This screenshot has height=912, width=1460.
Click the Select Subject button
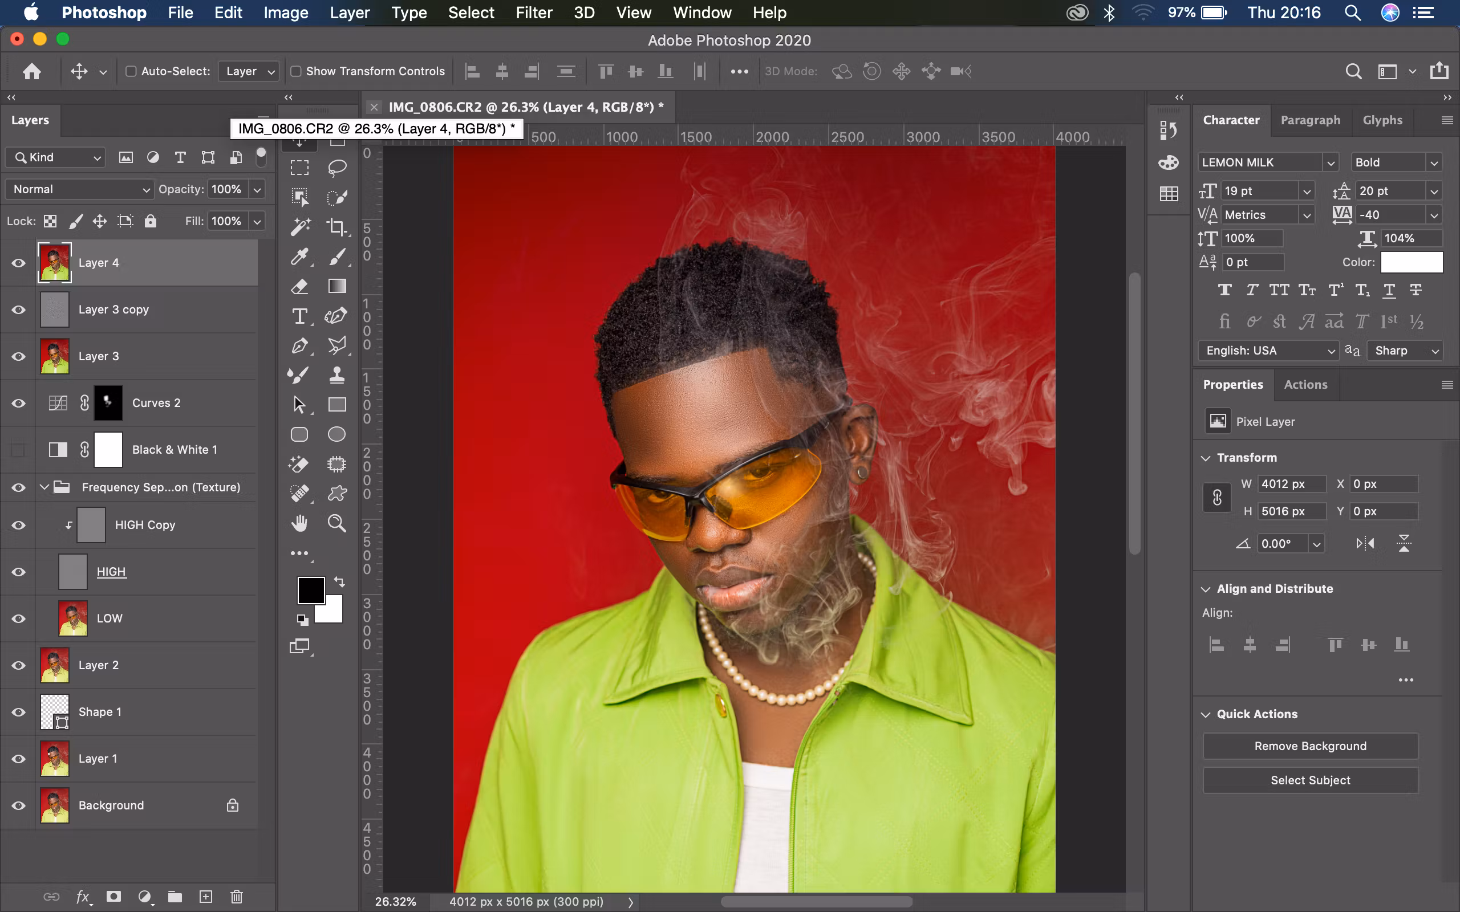(x=1311, y=780)
